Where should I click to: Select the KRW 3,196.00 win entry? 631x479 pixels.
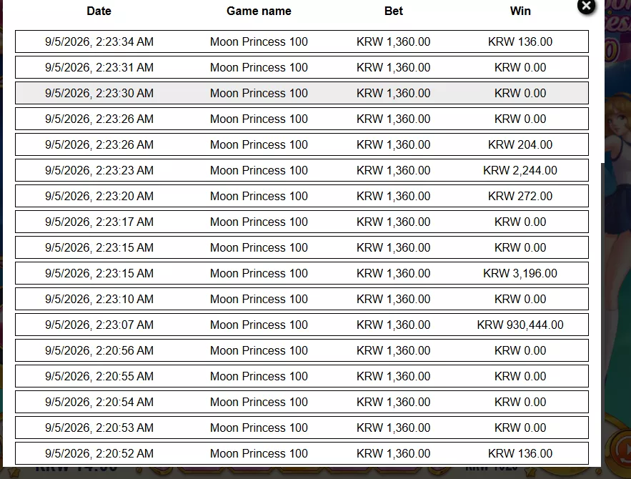(302, 273)
